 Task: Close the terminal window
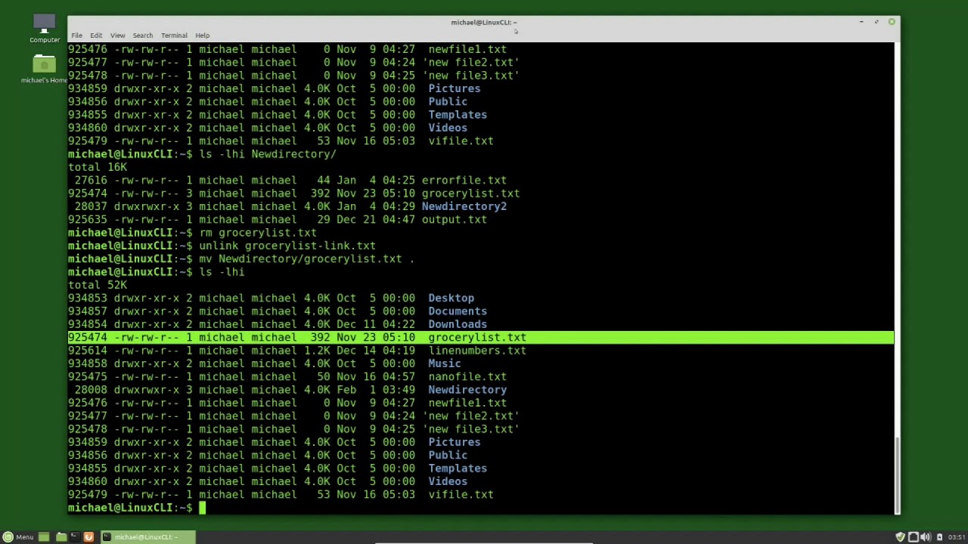click(892, 22)
